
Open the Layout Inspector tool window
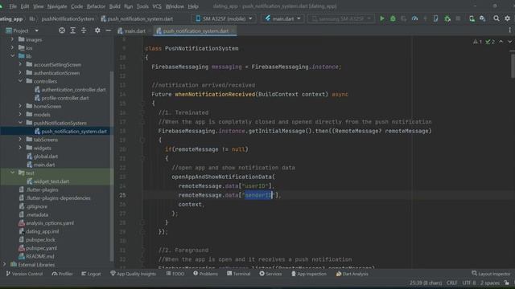pyautogui.click(x=491, y=274)
